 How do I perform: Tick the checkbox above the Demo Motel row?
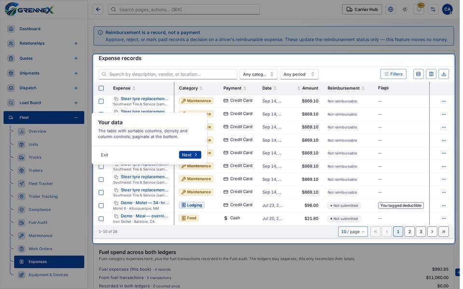click(101, 193)
